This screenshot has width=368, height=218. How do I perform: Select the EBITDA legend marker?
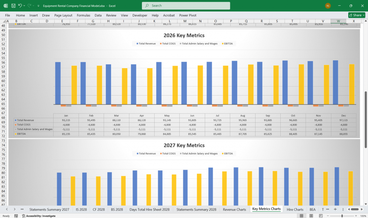[222, 43]
